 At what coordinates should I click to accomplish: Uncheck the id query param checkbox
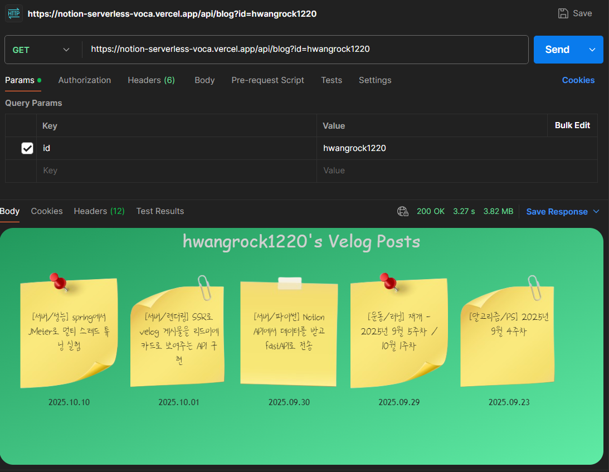click(27, 148)
